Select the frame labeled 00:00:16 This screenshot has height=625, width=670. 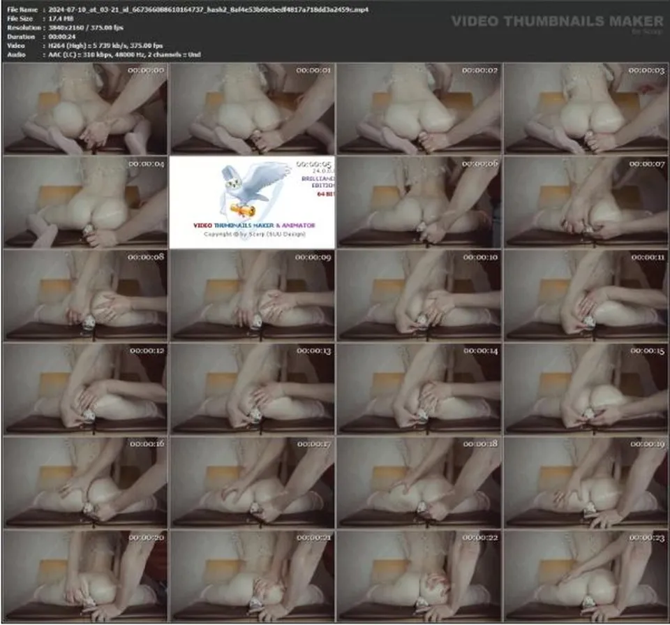coord(85,483)
